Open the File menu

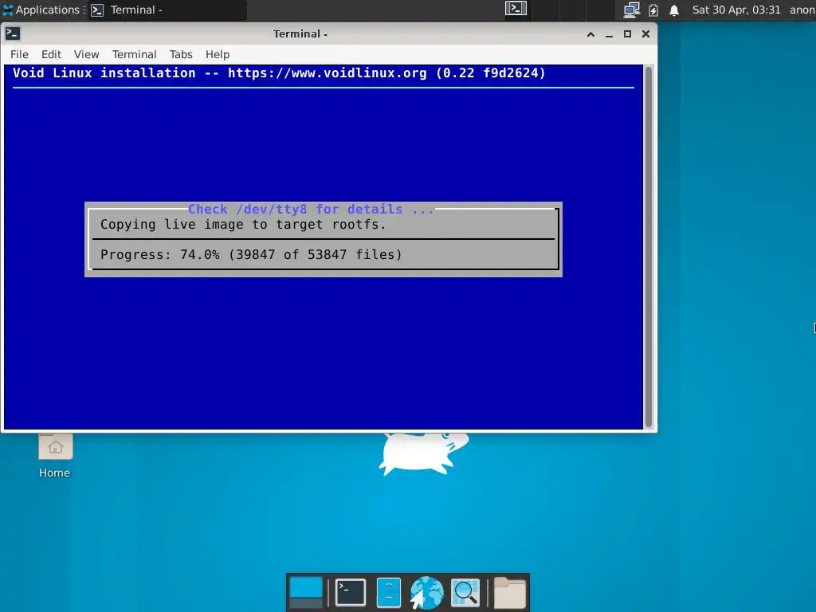point(19,54)
